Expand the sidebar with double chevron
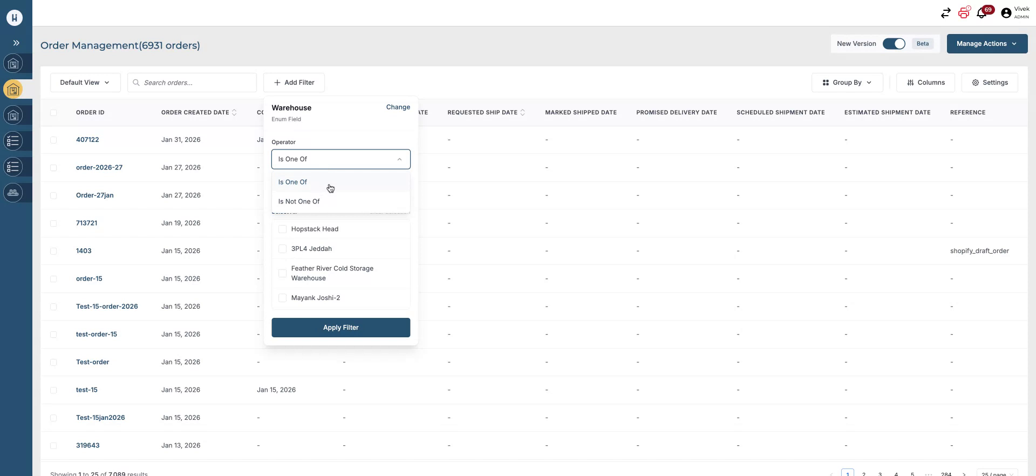The height and width of the screenshot is (476, 1036). tap(16, 43)
